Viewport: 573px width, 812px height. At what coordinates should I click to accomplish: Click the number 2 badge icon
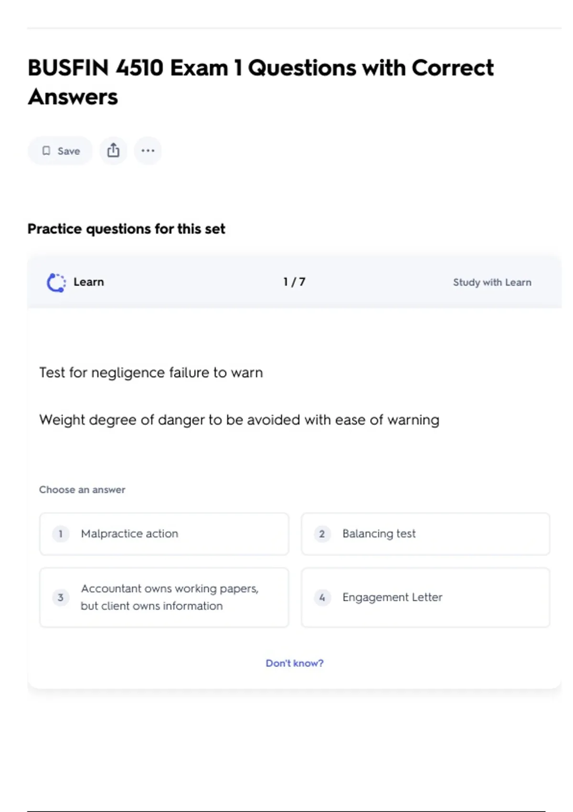coord(322,534)
